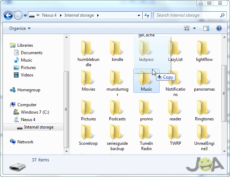Viewport: 230px width, 177px height.
Task: Select the LazyList folder
Action: click(175, 51)
